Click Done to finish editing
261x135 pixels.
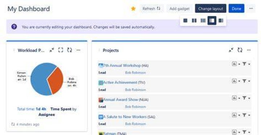pos(236,8)
